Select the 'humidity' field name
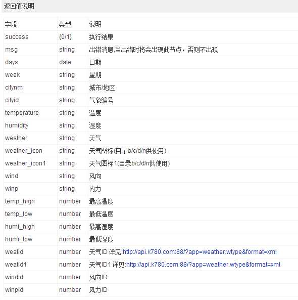Viewport: 298px width, 300px height. 17,125
